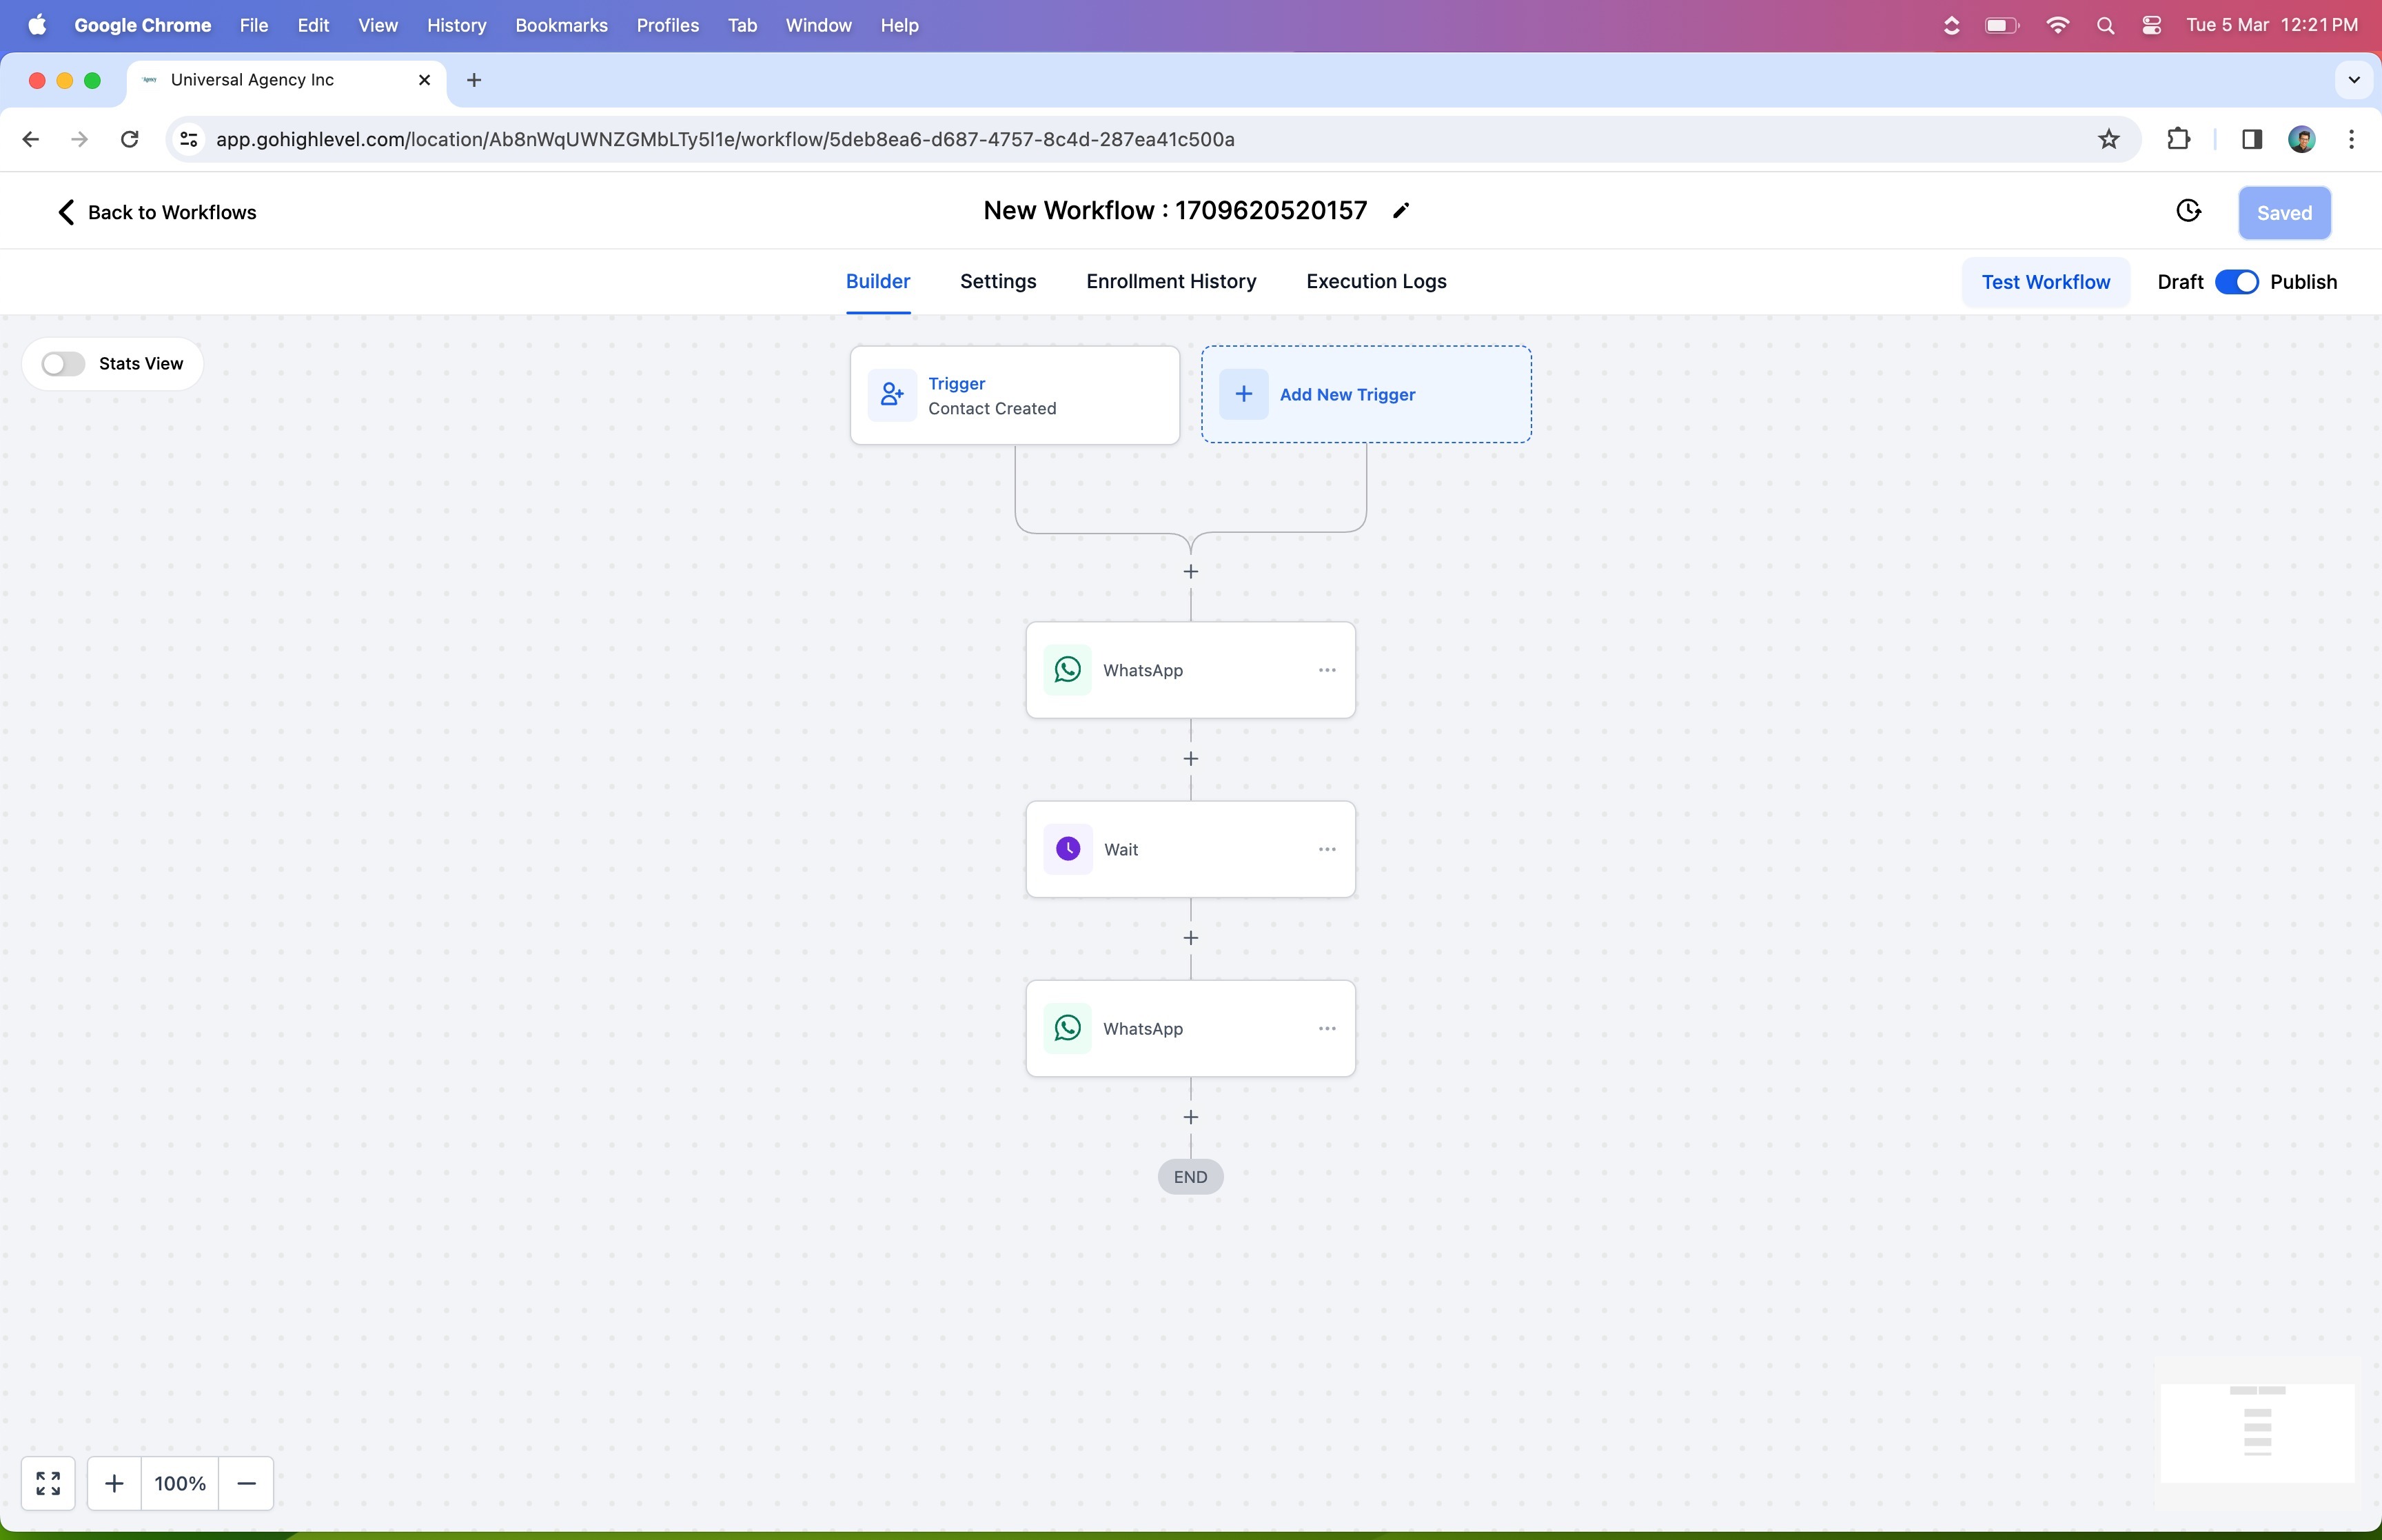
Task: Click plus icon in Add New Trigger
Action: [1243, 394]
